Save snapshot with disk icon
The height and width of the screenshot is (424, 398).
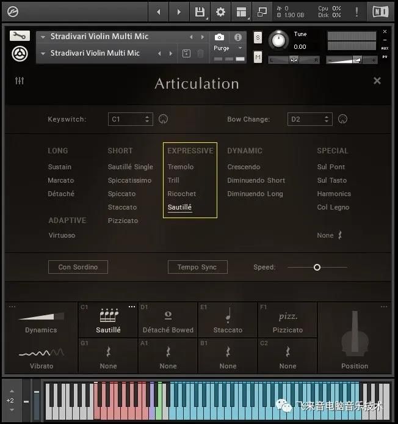186,53
